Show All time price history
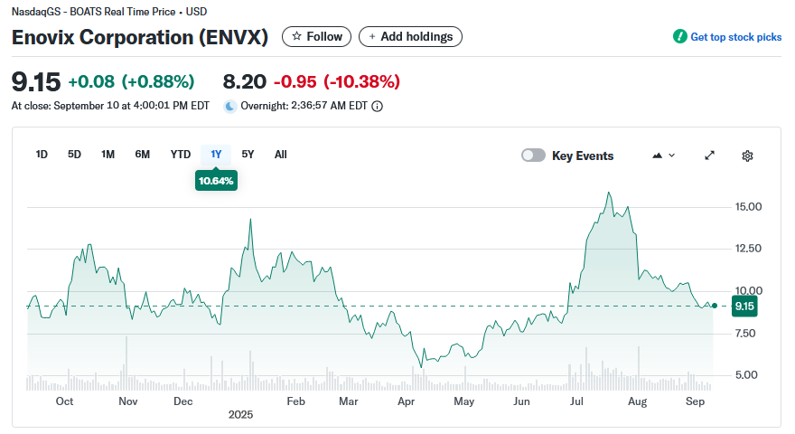795x434 pixels. 280,155
